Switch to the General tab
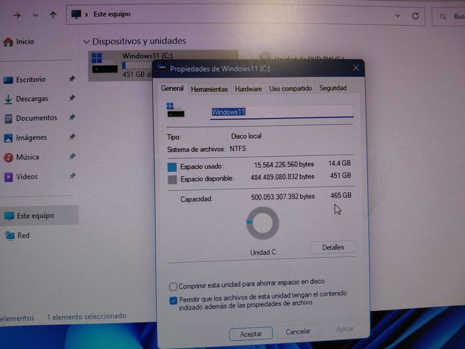 tap(172, 88)
